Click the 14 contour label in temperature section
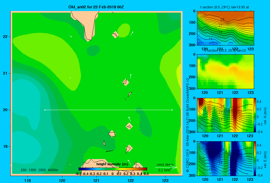The width and height of the screenshot is (270, 183). coord(210,39)
